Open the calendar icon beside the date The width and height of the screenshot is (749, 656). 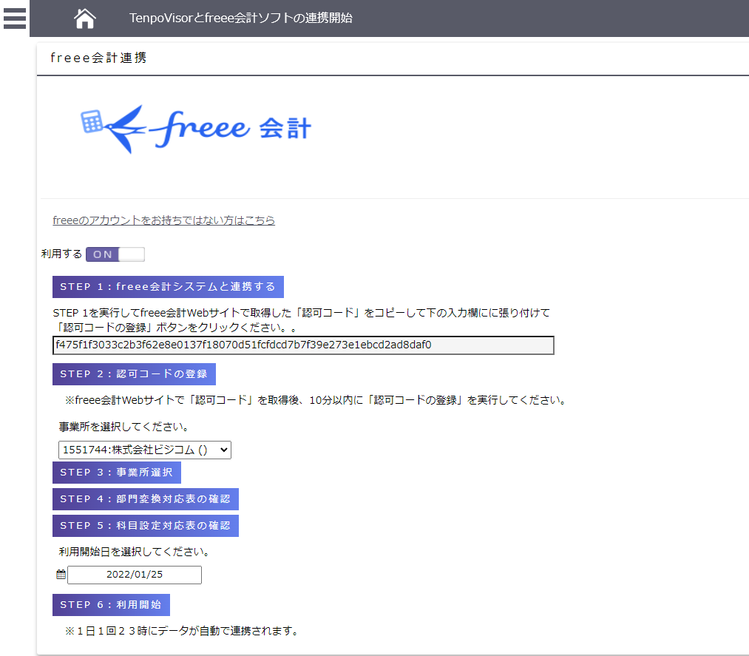[x=61, y=575]
